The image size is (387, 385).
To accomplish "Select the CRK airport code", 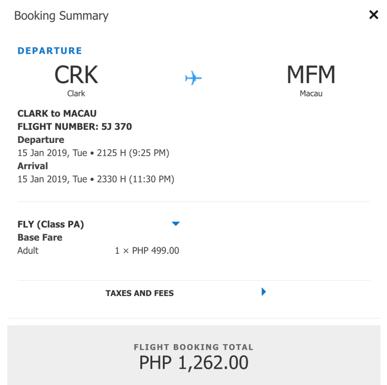I will (x=76, y=75).
